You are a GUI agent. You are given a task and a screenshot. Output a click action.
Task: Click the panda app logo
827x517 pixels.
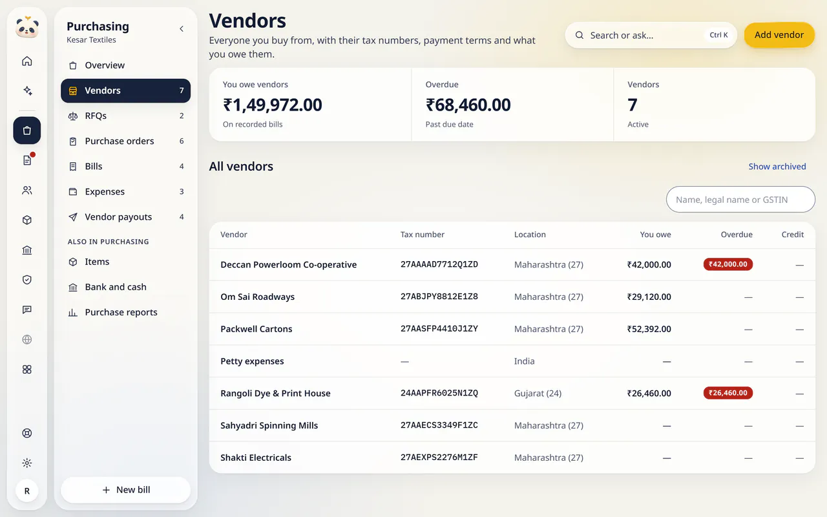[27, 28]
